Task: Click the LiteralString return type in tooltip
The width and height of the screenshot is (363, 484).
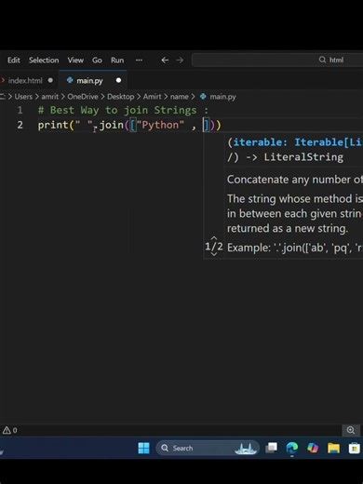Action: pyautogui.click(x=303, y=157)
